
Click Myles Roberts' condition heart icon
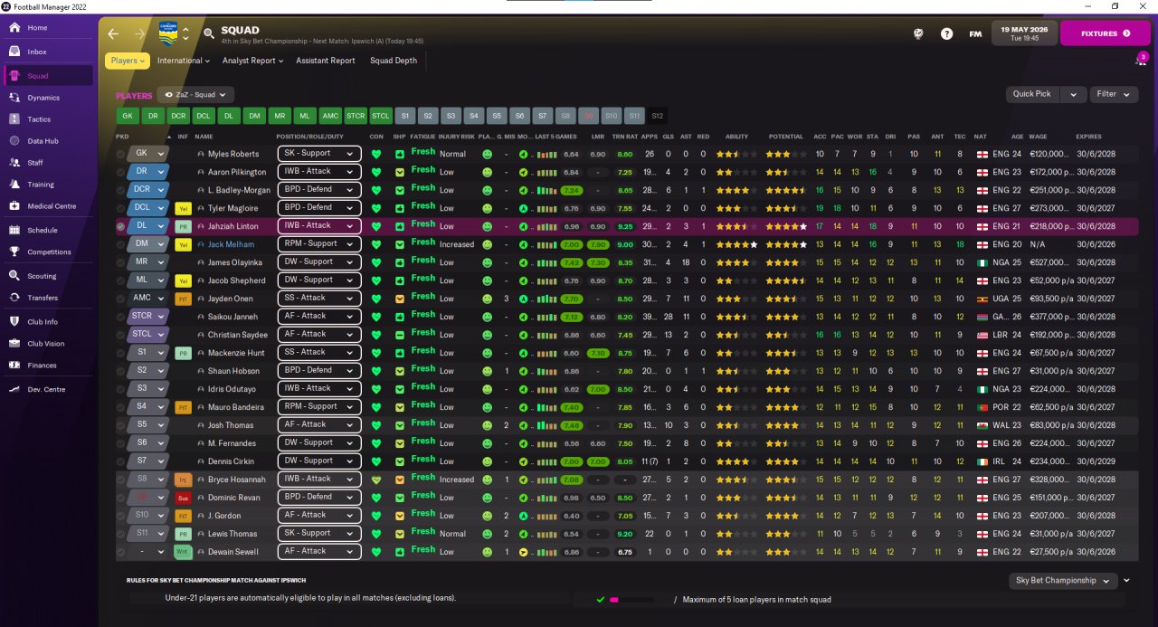point(377,154)
